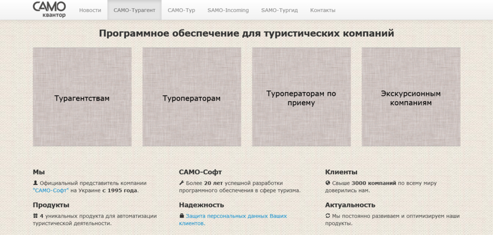Choose the Экскурсионным компаниям tile

click(x=411, y=97)
